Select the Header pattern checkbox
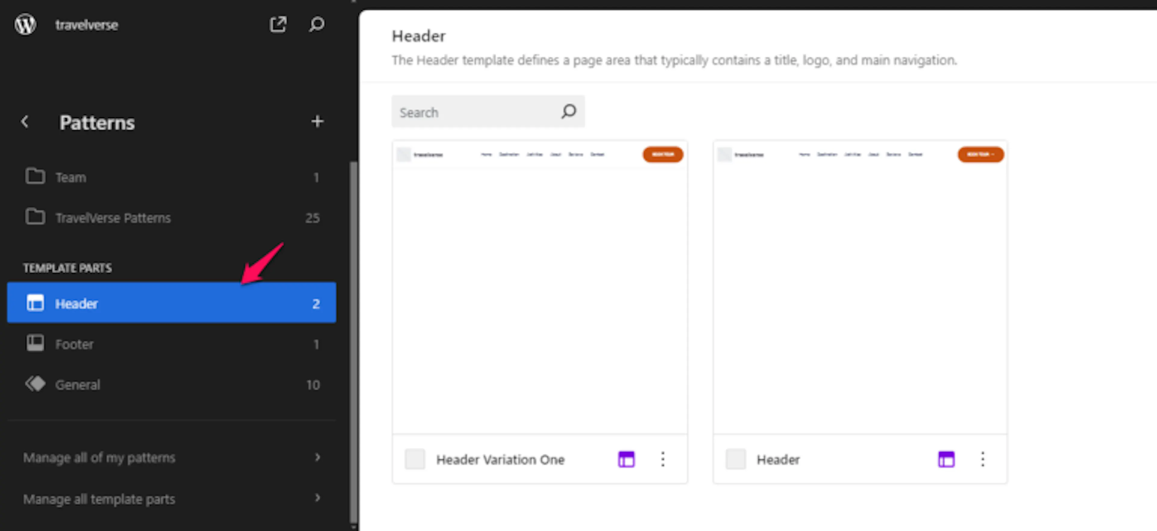 736,459
